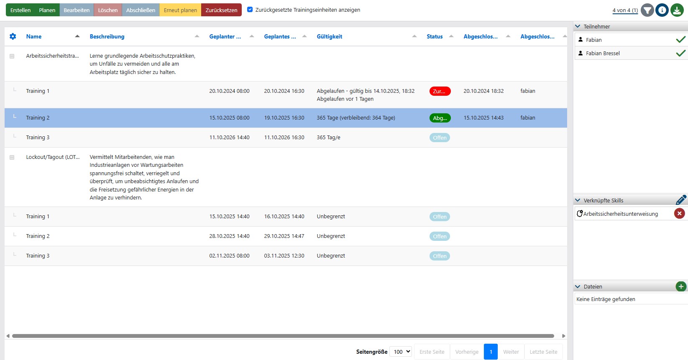
Task: Collapse the Lockout/Tagout group row
Action: (x=12, y=157)
